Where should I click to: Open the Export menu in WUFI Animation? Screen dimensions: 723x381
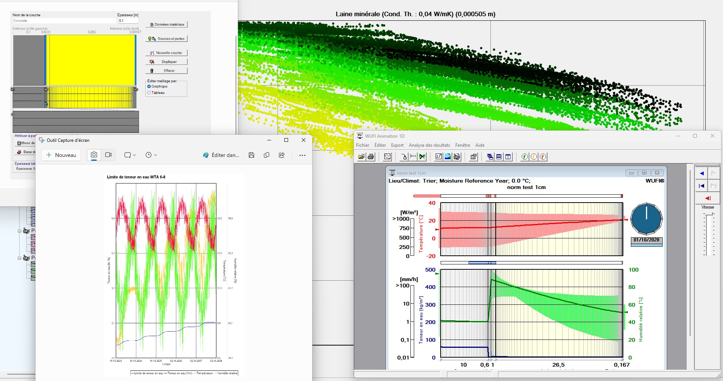click(397, 145)
